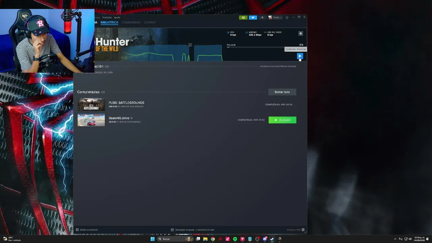This screenshot has width=432, height=243.
Task: Select the PUBG: BATTLEGROUNDS title
Action: point(127,103)
